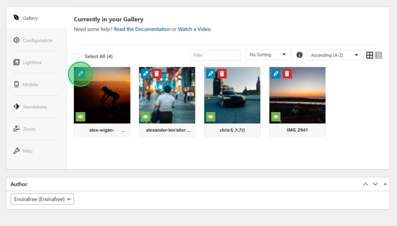Viewport: 397px width, 226px height.
Task: Toggle visibility eye on the cyclist image
Action: (x=80, y=116)
